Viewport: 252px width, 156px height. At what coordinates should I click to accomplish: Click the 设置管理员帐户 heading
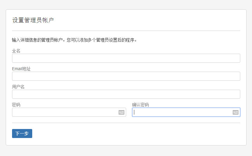pos(33,20)
